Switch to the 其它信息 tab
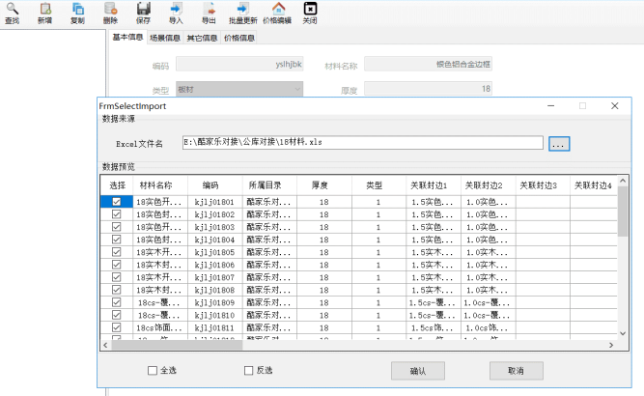The width and height of the screenshot is (644, 396). pyautogui.click(x=202, y=38)
